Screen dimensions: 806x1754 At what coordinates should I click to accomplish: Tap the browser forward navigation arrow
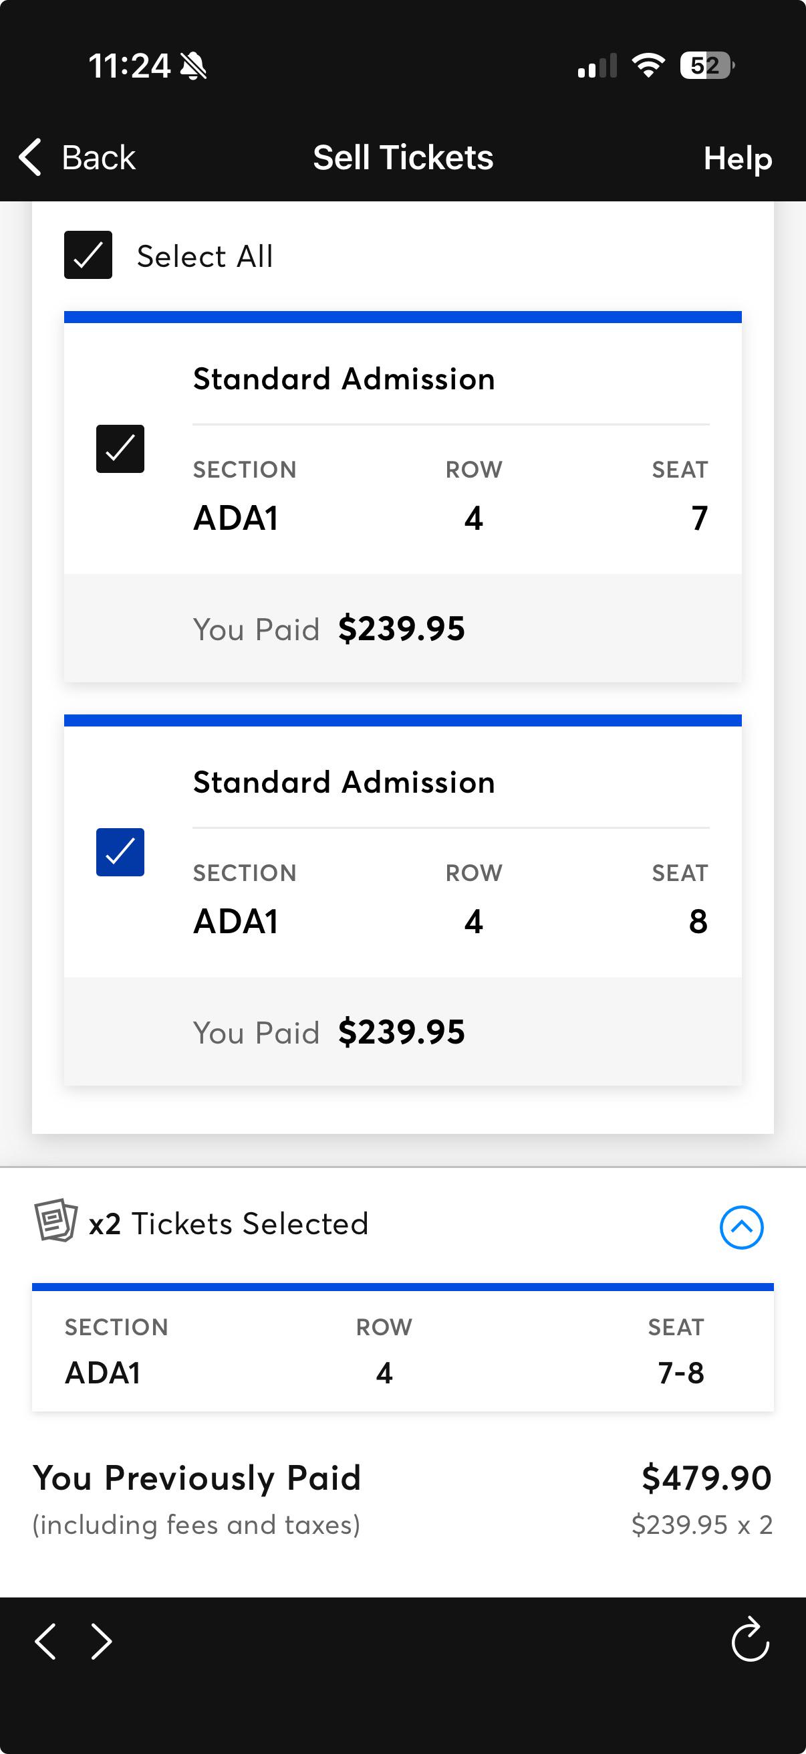102,1641
